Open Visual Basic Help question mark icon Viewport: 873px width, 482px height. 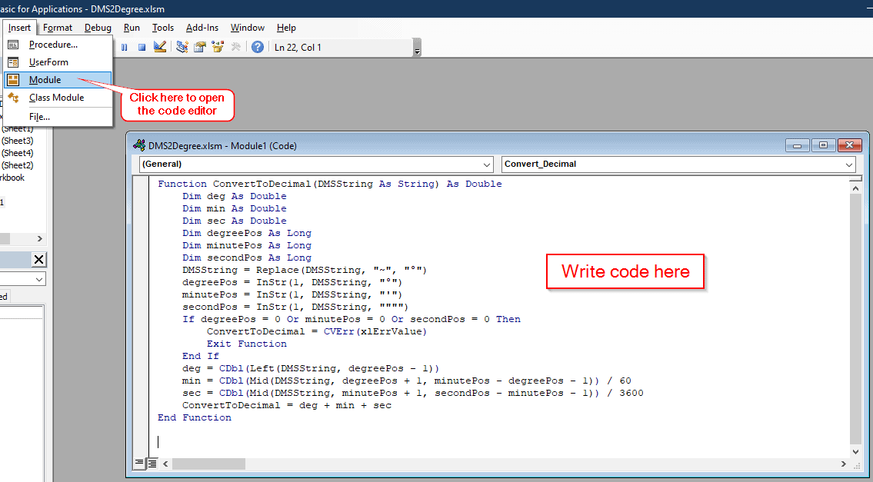pyautogui.click(x=257, y=48)
